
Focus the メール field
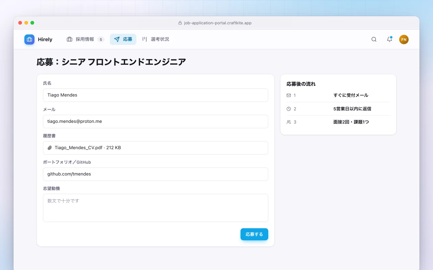pos(156,122)
